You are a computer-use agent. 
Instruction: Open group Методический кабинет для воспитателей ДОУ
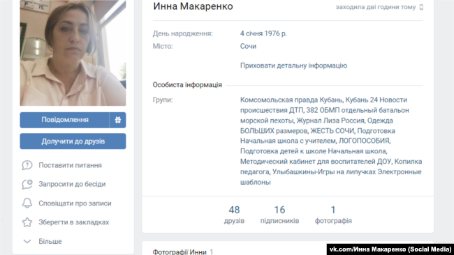click(316, 162)
